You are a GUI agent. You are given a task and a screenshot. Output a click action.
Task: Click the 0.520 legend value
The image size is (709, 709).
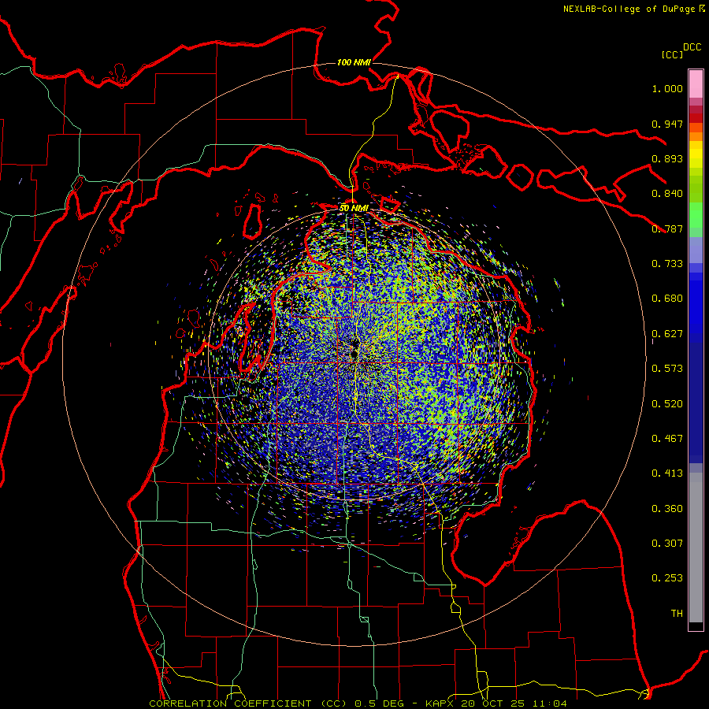(667, 404)
